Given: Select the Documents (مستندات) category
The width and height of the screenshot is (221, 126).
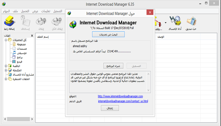Looking at the screenshot, I should pyautogui.click(x=22, y=49).
